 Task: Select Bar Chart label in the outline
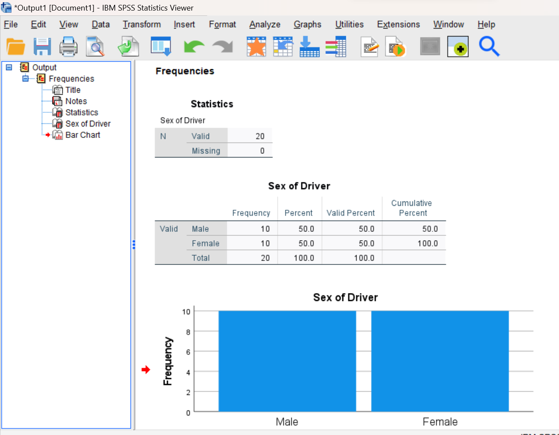(83, 135)
